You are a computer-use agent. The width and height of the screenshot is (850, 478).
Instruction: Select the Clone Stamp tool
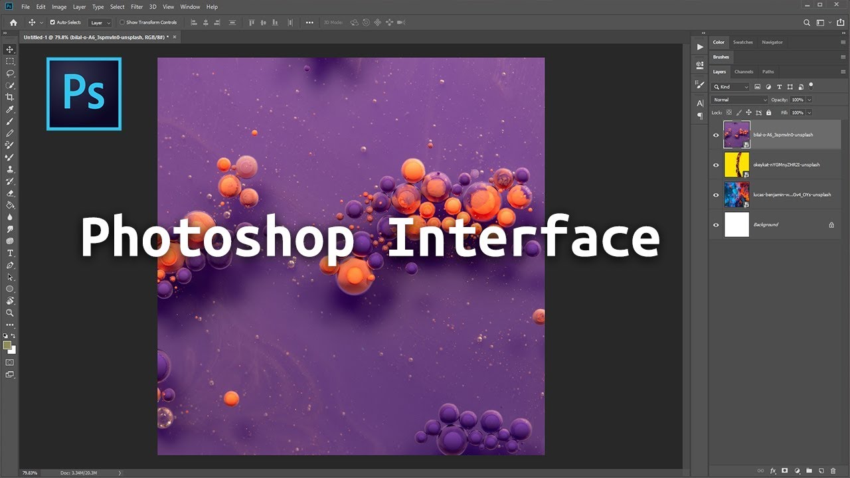(x=10, y=169)
